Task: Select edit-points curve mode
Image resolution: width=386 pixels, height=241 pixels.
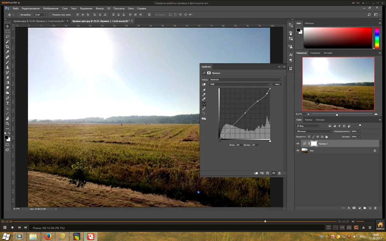Action: (204, 104)
